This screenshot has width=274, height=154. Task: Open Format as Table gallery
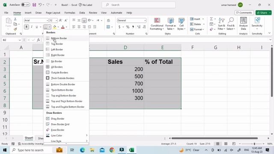(x=170, y=24)
